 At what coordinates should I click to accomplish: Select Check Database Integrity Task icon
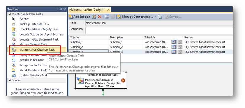(14, 29)
